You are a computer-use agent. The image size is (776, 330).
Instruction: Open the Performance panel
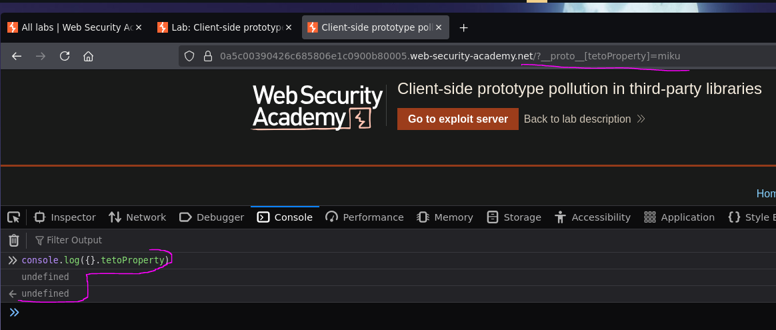(x=364, y=217)
